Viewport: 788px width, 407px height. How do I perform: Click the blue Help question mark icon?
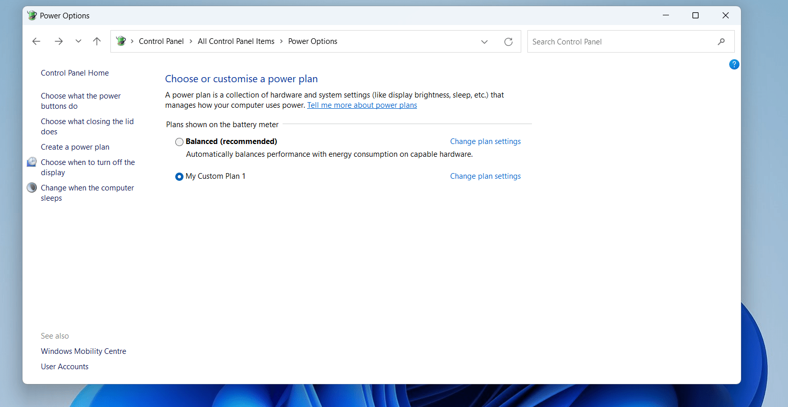click(734, 64)
